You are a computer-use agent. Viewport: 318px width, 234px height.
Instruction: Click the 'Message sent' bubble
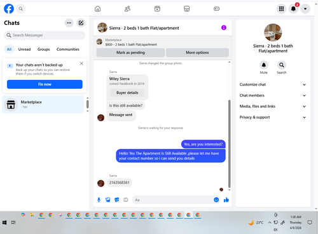coord(121,115)
